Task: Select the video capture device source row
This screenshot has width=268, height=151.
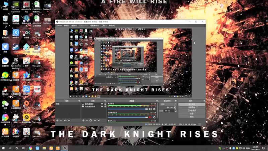Action: click(x=94, y=106)
